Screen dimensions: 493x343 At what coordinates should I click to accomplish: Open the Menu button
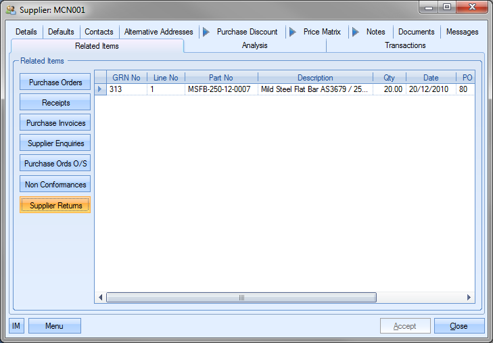coord(54,326)
